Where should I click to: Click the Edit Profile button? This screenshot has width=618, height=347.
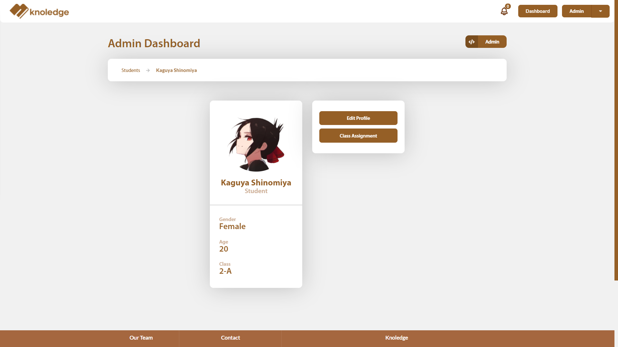[x=358, y=118]
